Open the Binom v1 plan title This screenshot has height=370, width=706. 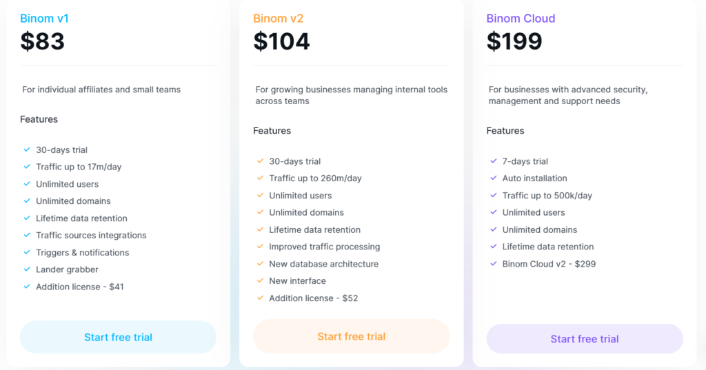[44, 19]
